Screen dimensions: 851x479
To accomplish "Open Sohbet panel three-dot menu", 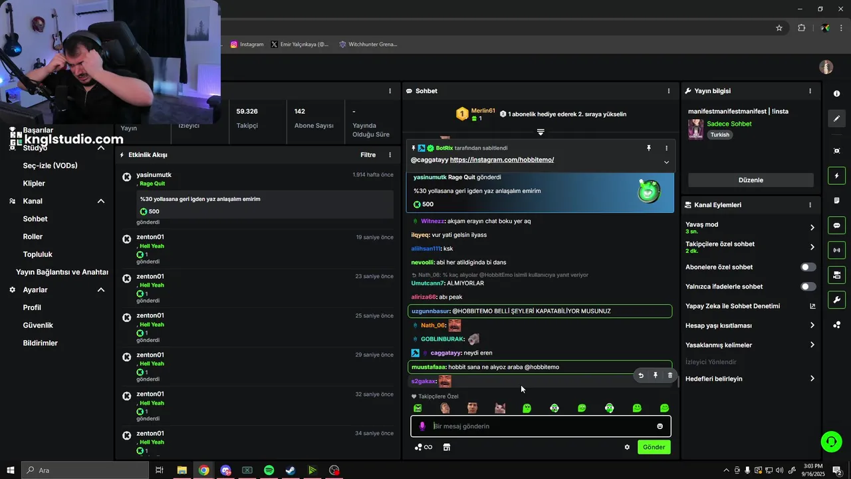I will point(669,91).
